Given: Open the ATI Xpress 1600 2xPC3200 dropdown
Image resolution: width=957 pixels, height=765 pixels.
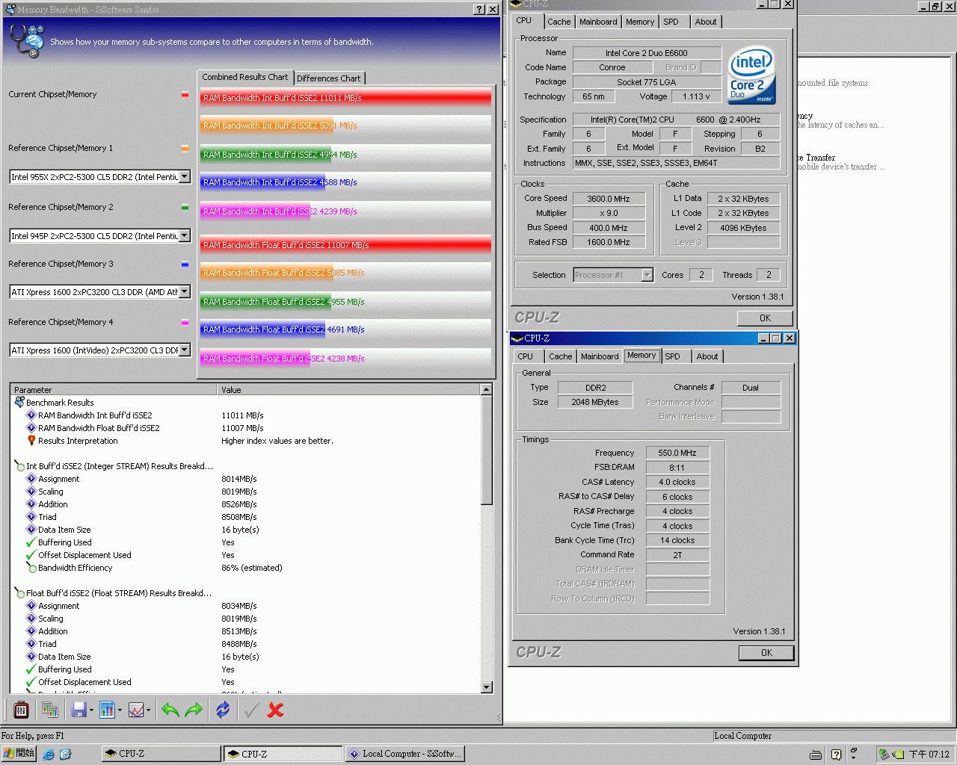Looking at the screenshot, I should coord(185,292).
